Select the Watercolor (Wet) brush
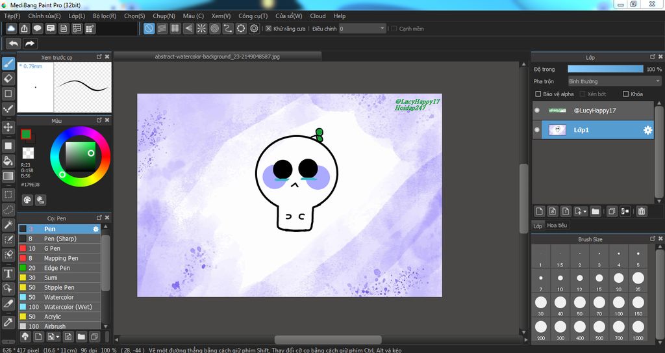 [x=59, y=307]
